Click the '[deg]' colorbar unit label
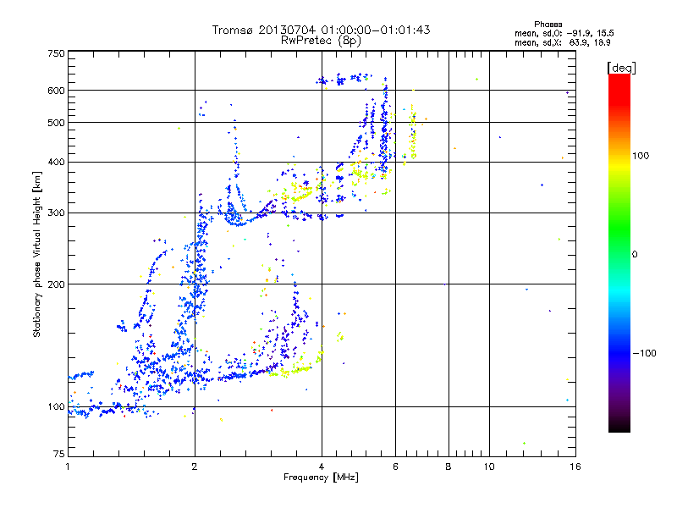Viewport: 677px width, 508px height. (x=621, y=68)
